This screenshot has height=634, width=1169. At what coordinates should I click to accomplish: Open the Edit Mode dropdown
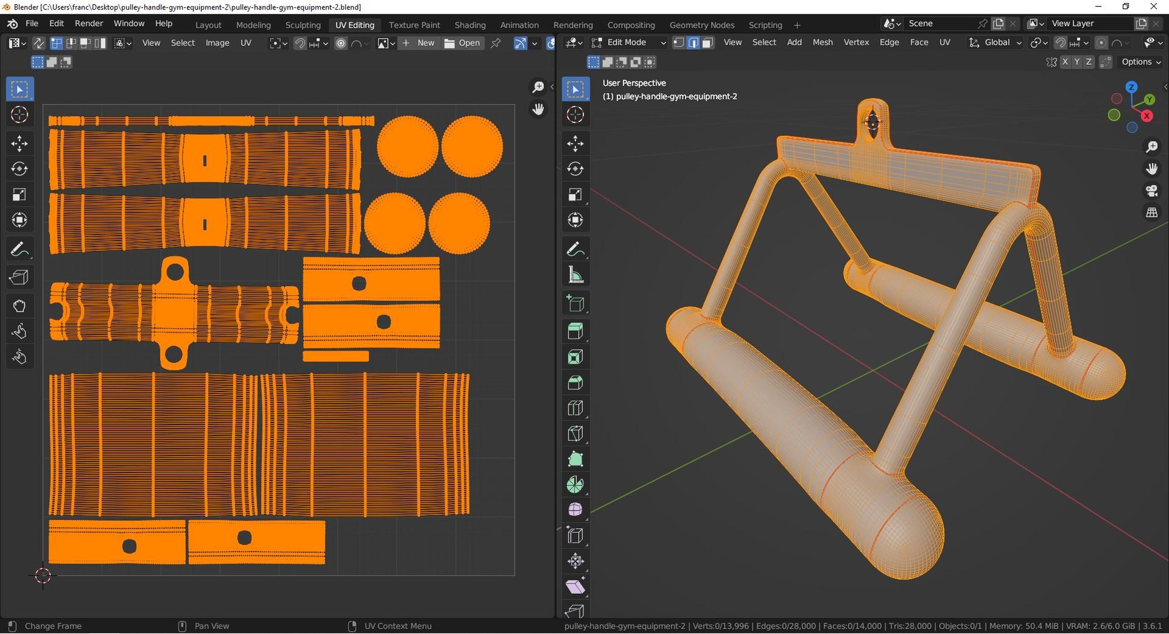point(628,43)
